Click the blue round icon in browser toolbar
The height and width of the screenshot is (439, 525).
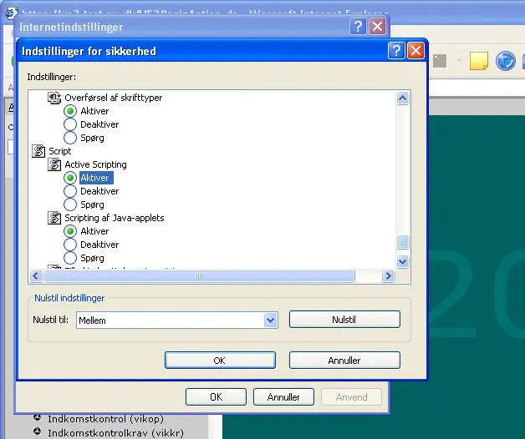(x=505, y=61)
